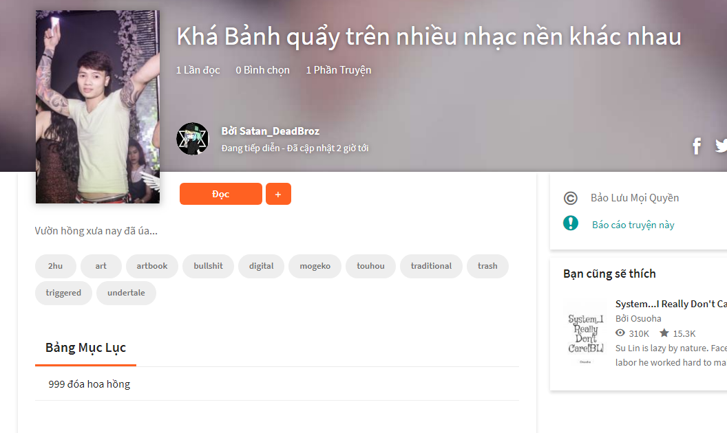Open author profile Bởi Satan_DeadBroz
The width and height of the screenshot is (727, 433).
pos(271,131)
